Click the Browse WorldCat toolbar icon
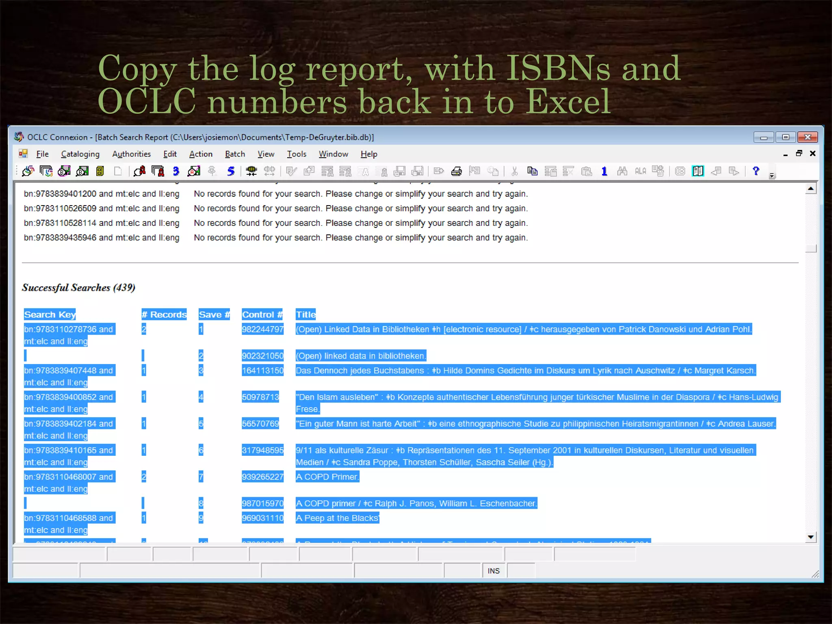Viewport: 832px width, 624px height. coord(46,171)
